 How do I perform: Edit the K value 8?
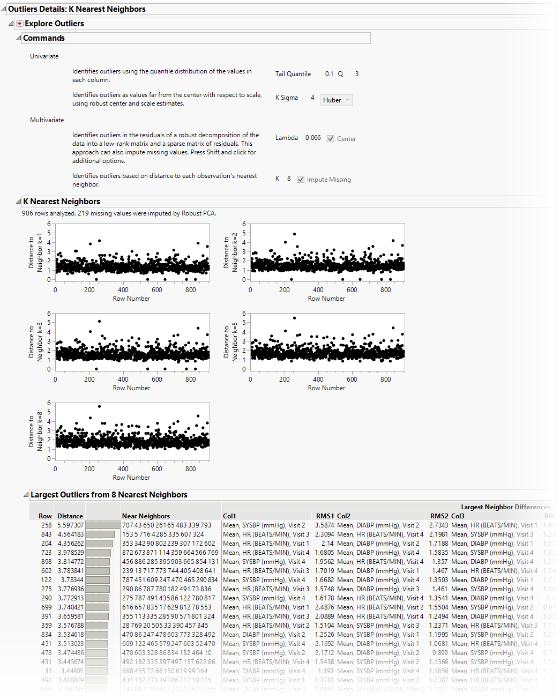coord(289,179)
